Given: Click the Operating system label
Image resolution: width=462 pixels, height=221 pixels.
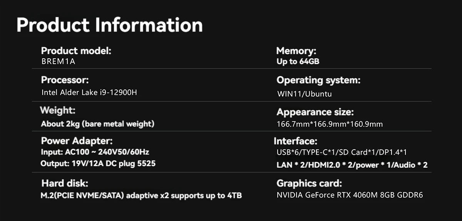Looking at the screenshot, I should [318, 80].
